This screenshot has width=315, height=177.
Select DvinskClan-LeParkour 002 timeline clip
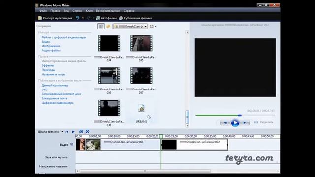(195, 145)
